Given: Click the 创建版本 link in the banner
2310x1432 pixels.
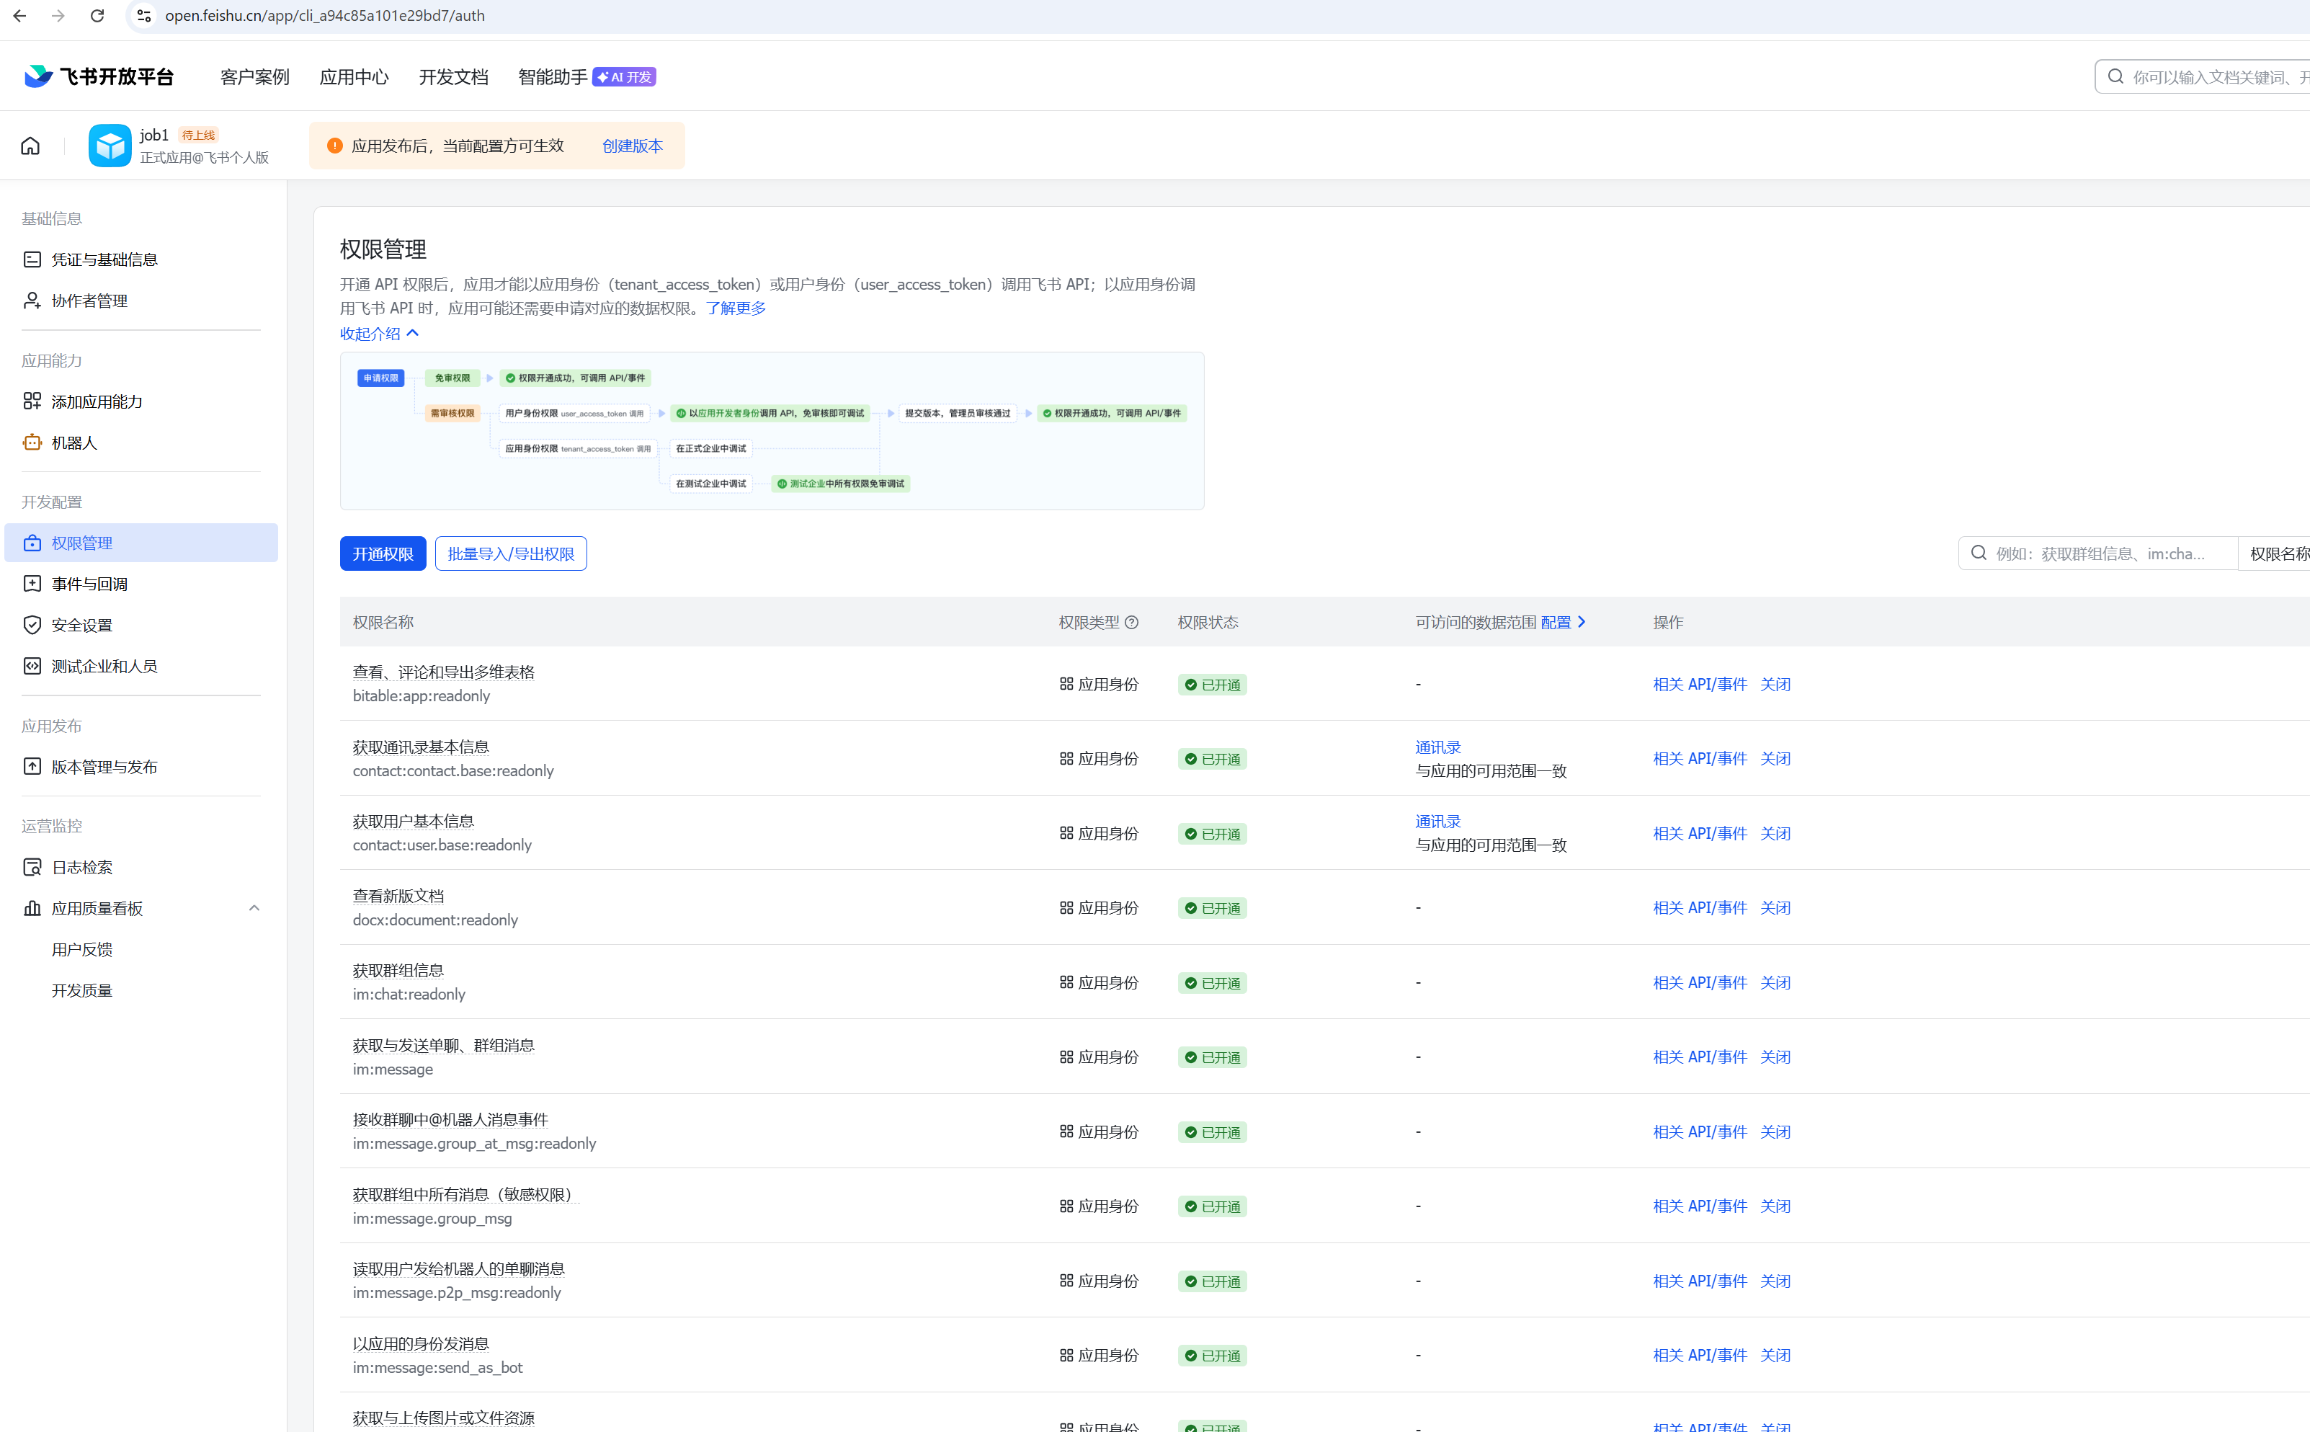Looking at the screenshot, I should point(633,146).
